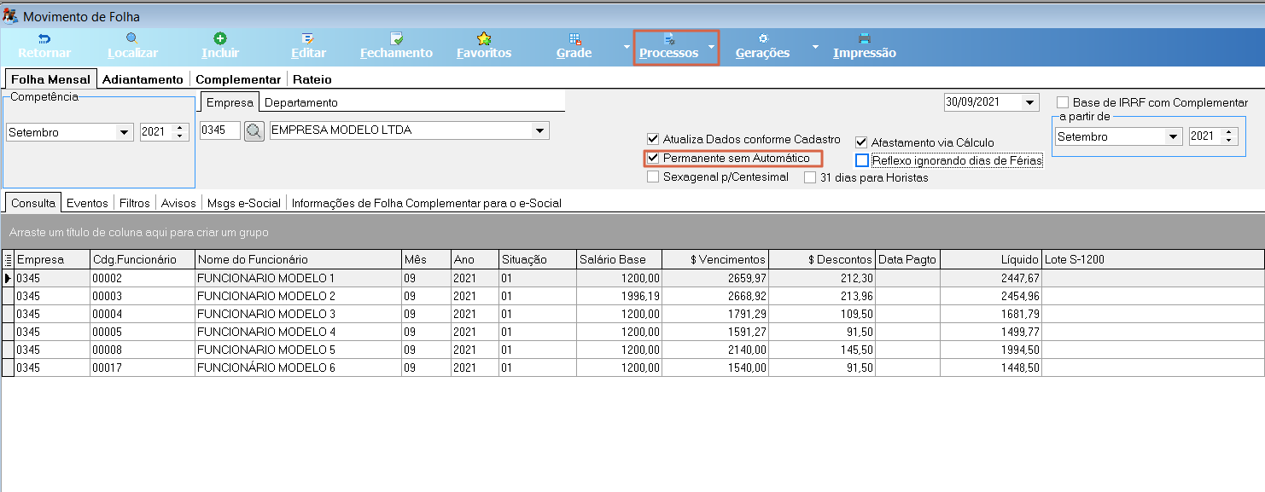This screenshot has width=1265, height=492.
Task: Open the Processos toolbar button
Action: [669, 46]
